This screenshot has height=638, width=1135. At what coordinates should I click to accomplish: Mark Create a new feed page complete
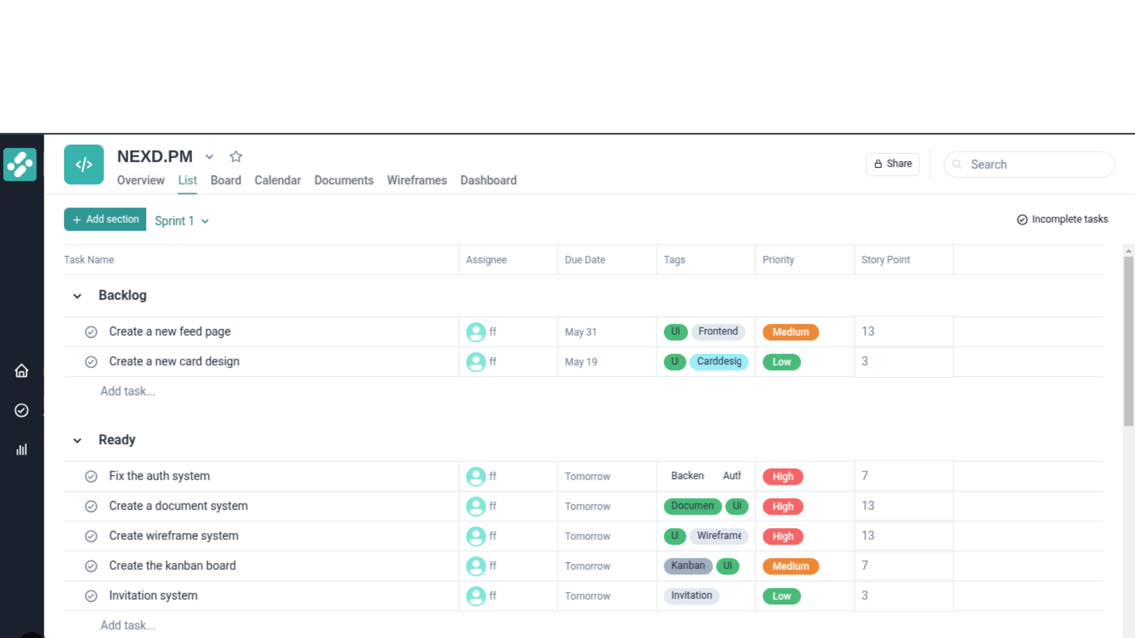[x=91, y=332]
